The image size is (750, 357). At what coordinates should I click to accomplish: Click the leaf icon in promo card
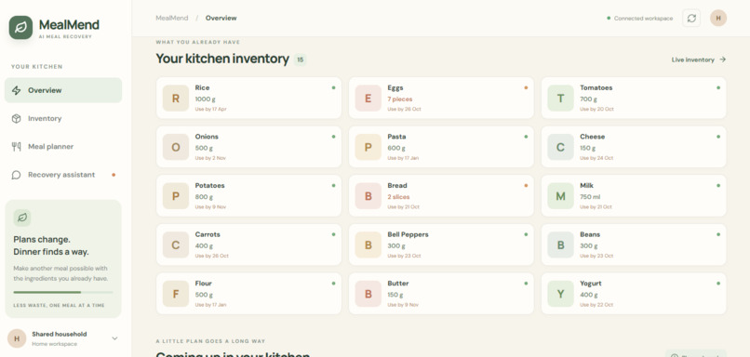click(x=22, y=218)
